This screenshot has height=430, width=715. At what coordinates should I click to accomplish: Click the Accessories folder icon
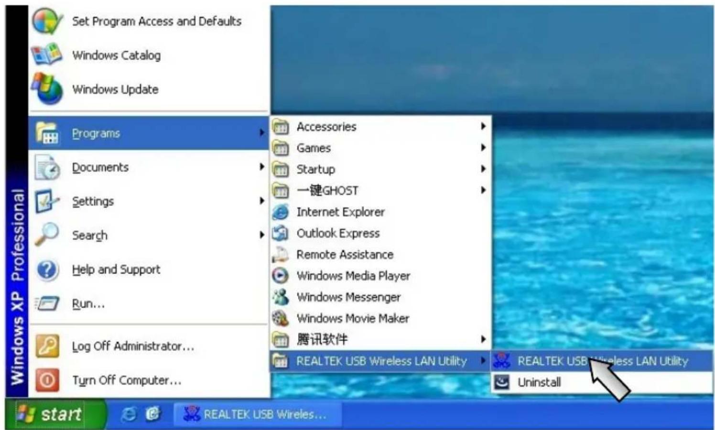(x=281, y=127)
